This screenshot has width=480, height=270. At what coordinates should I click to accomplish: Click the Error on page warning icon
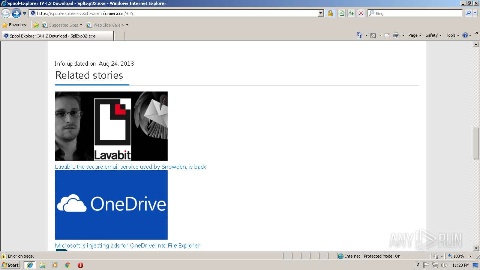(4, 256)
